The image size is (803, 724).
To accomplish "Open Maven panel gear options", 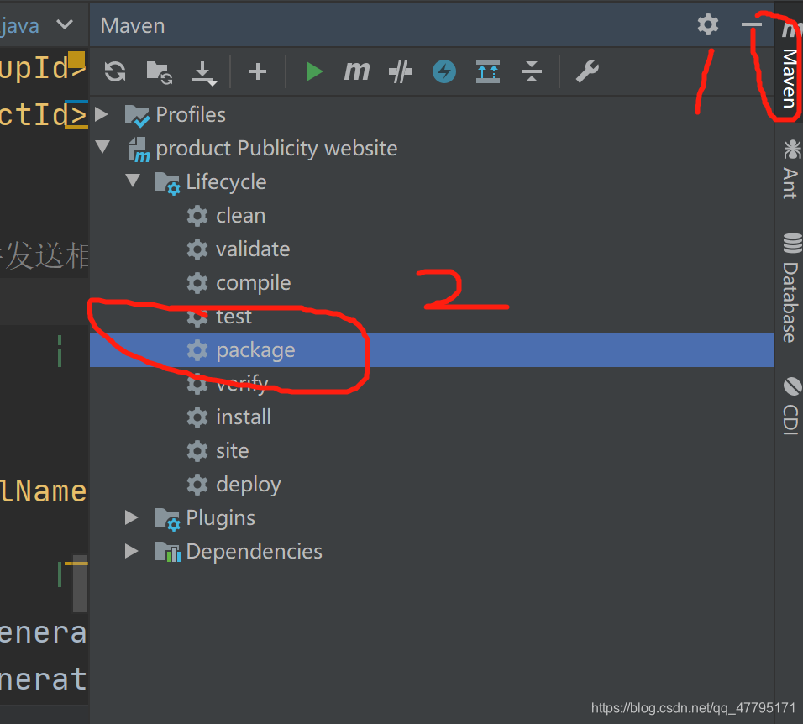I will tap(708, 24).
